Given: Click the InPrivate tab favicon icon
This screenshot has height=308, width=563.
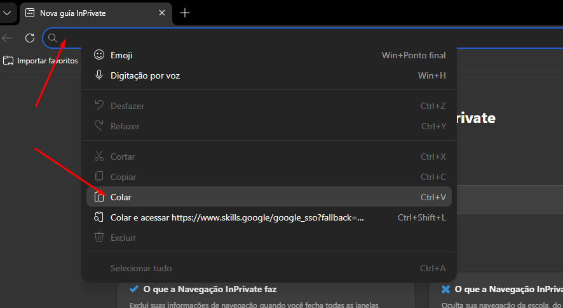Looking at the screenshot, I should coord(30,13).
